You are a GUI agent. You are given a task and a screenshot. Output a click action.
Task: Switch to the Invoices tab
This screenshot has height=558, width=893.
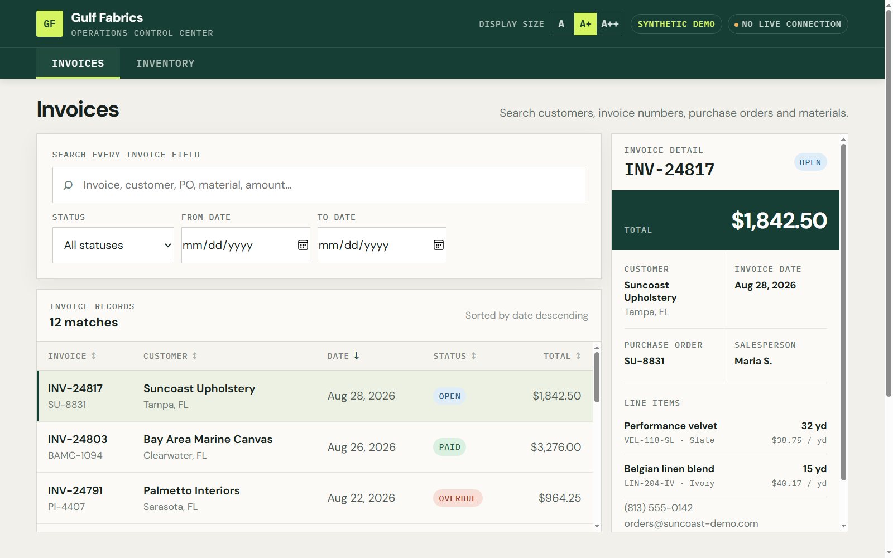[78, 63]
